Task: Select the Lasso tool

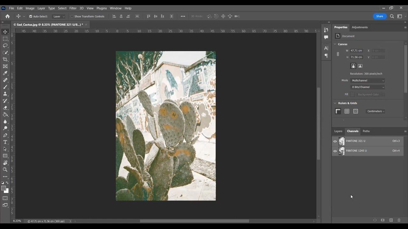Action: coord(5,46)
